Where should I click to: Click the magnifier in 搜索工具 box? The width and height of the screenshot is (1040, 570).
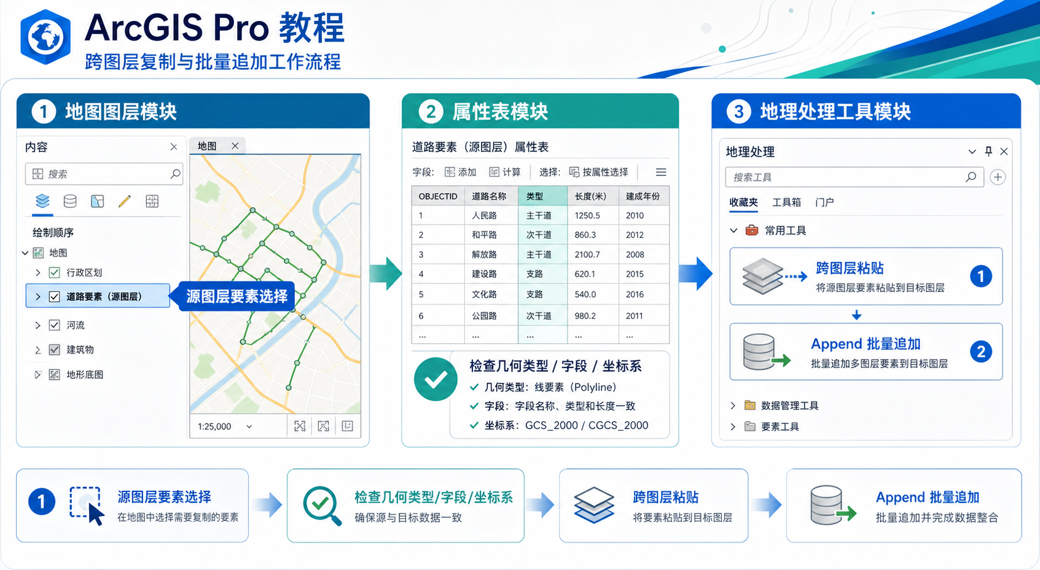[971, 177]
